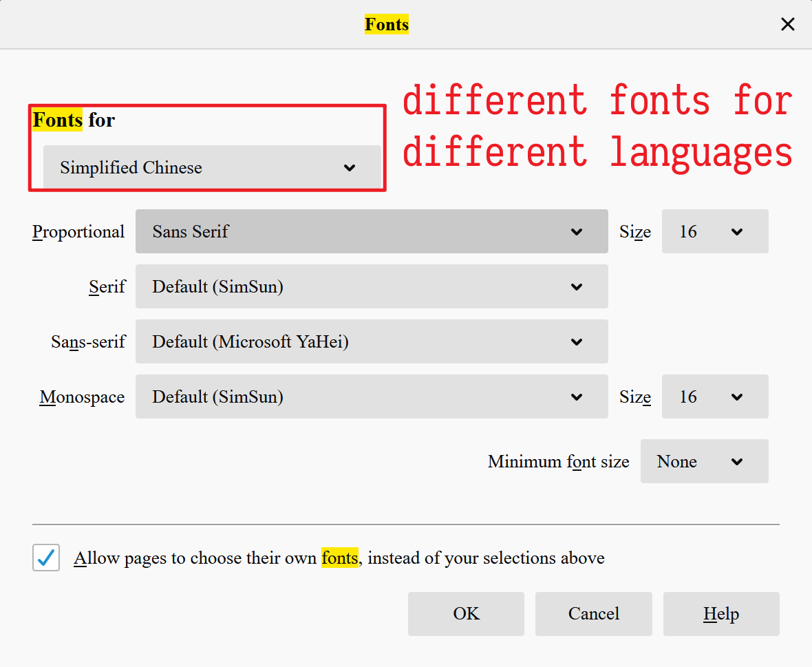Open the Minimum font size dropdown
This screenshot has width=812, height=667.
point(704,461)
